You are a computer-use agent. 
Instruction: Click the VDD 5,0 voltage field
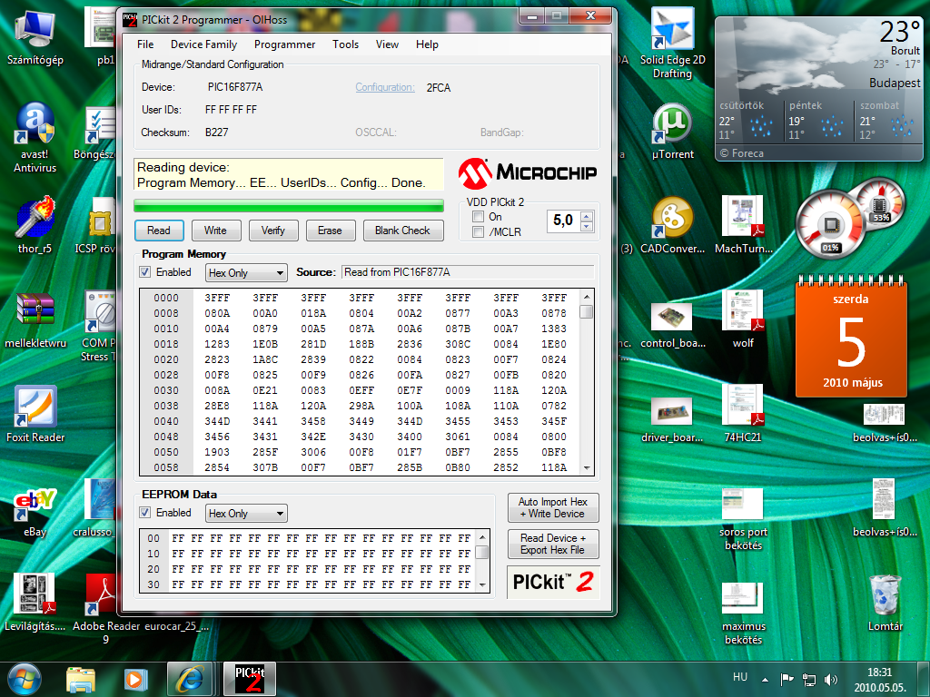point(563,221)
